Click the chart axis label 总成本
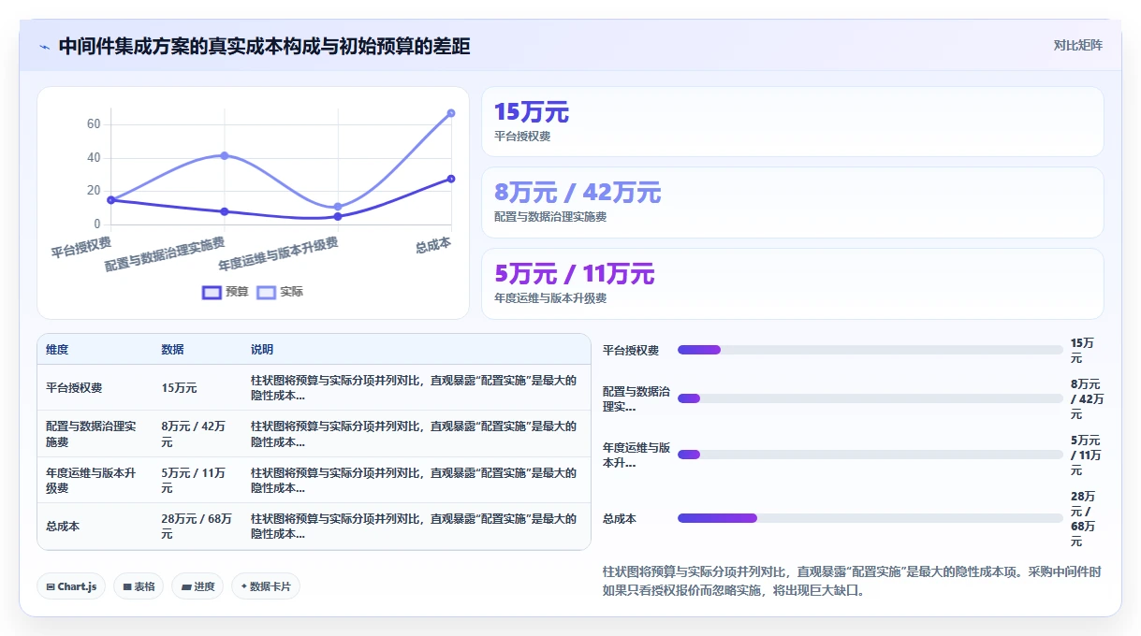This screenshot has width=1141, height=636. (433, 245)
